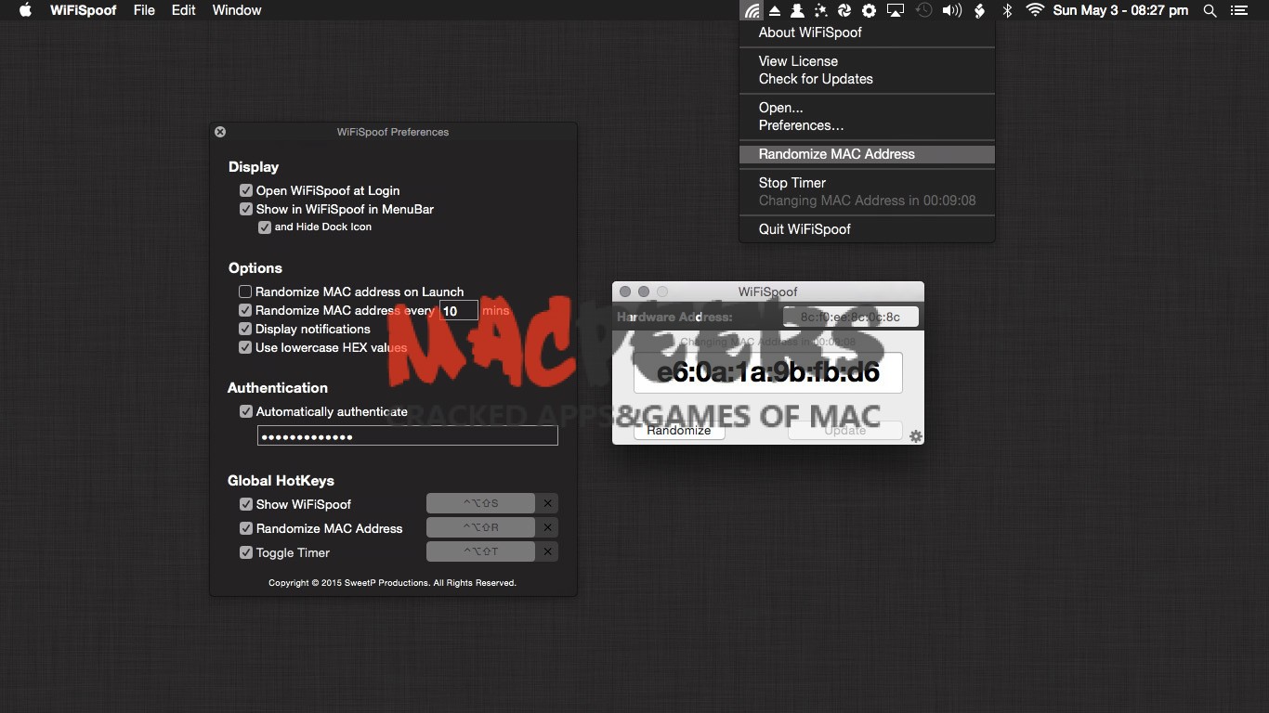
Task: Choose View License menu item
Action: pos(867,61)
